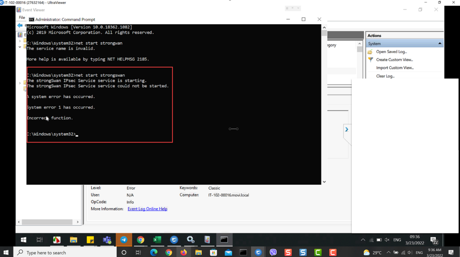This screenshot has height=257, width=460.
Task: Open the Event Log Online Help link
Action: point(147,209)
